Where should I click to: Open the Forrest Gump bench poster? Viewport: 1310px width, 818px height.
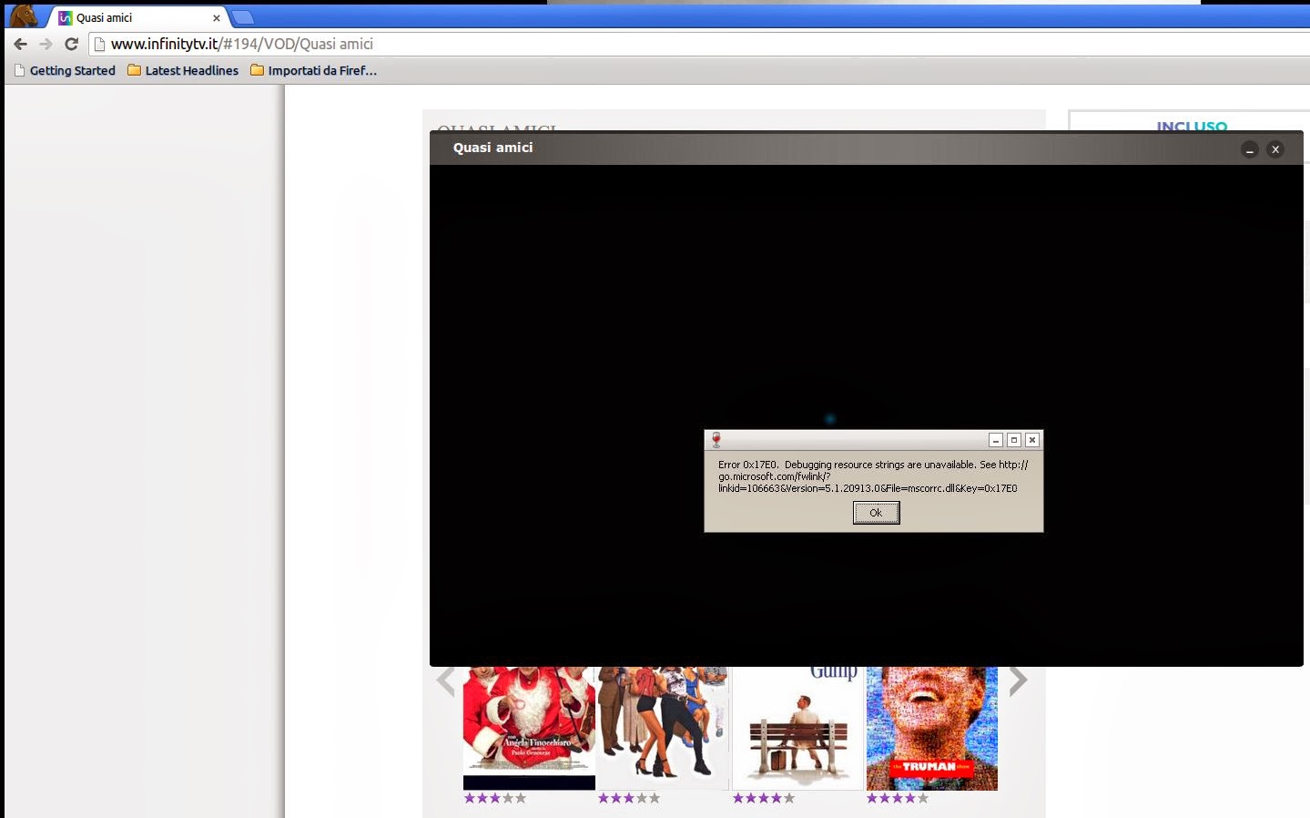797,728
